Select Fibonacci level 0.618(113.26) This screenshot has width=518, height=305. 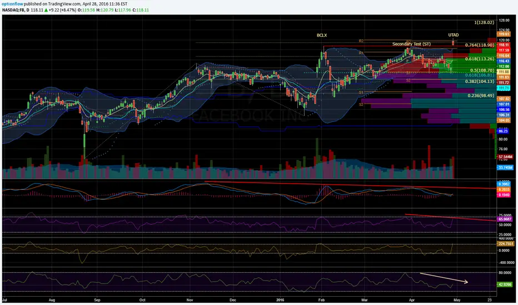pos(479,59)
